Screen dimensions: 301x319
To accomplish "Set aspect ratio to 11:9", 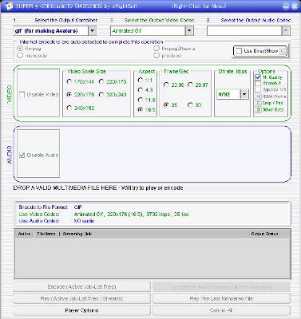I will pyautogui.click(x=141, y=100).
